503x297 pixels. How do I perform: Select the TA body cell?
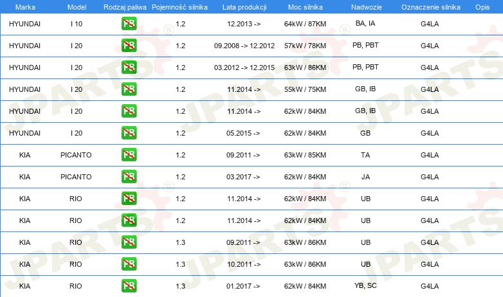(365, 155)
